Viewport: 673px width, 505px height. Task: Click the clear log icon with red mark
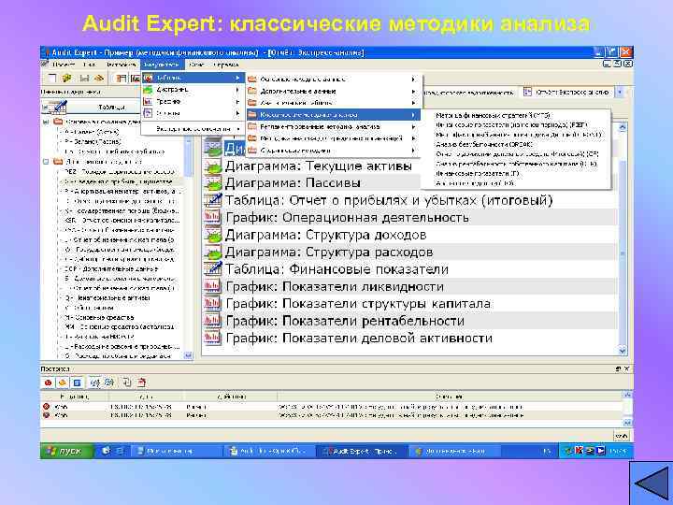(142, 382)
